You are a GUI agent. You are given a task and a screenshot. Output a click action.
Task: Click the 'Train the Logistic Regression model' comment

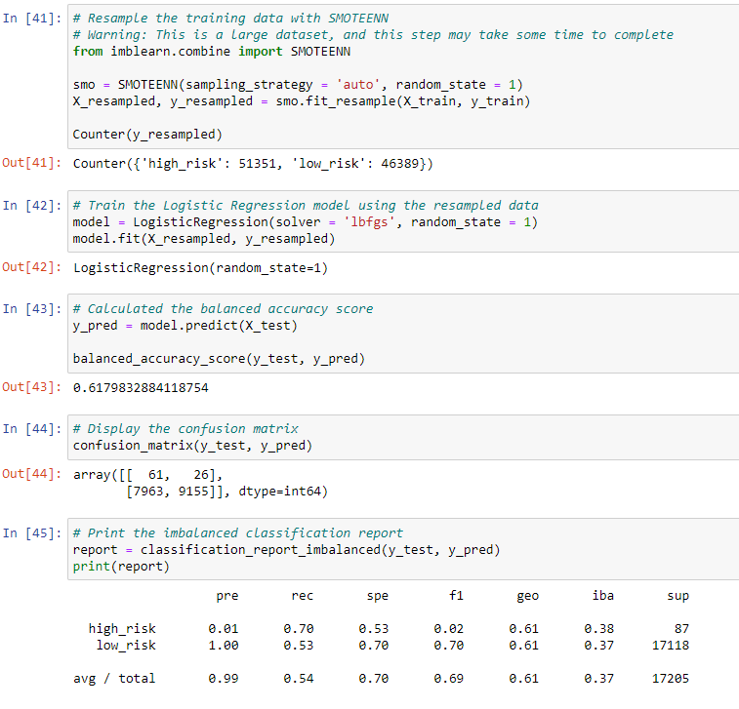point(306,205)
